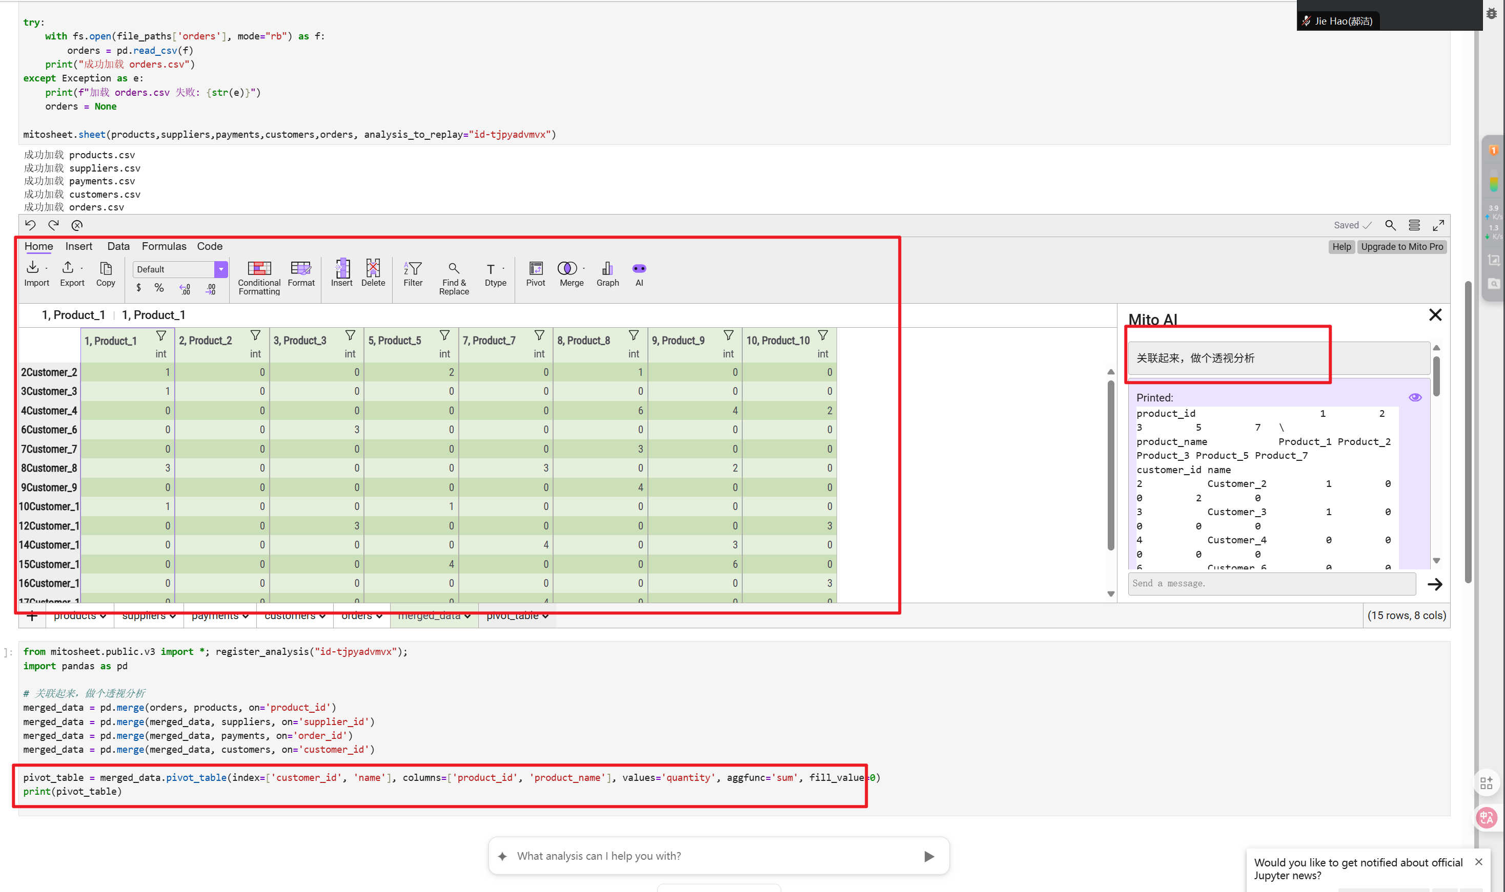Toggle the eye icon in Printed output

(1415, 397)
